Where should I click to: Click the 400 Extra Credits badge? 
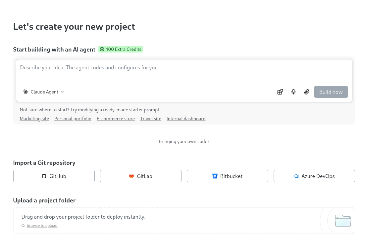coord(120,49)
